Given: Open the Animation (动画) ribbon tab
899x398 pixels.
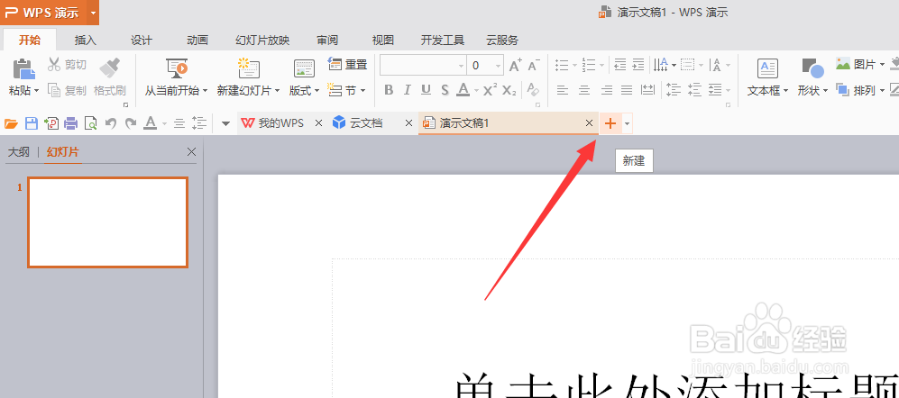Looking at the screenshot, I should 197,41.
